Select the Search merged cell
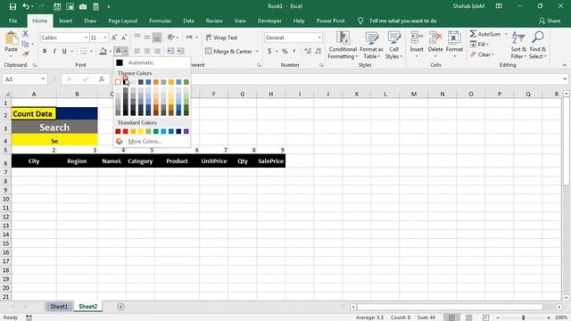This screenshot has width=571, height=321. pyautogui.click(x=54, y=128)
